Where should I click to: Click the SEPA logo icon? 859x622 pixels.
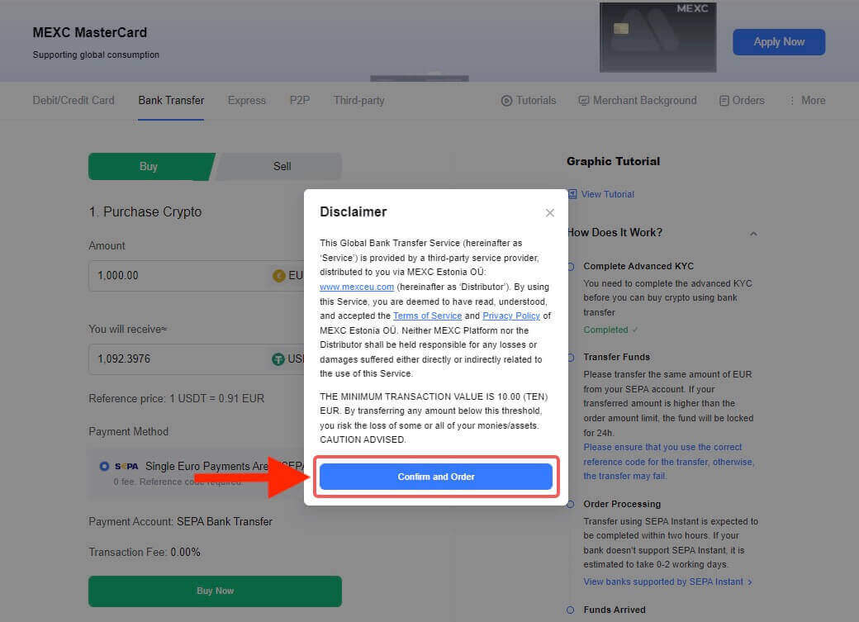(x=126, y=467)
